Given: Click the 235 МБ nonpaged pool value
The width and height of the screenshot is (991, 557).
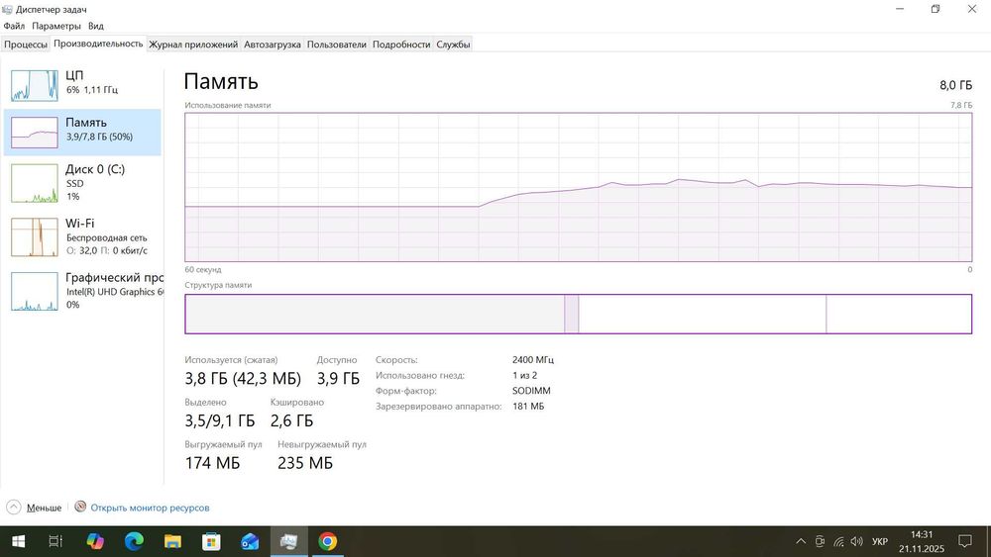Looking at the screenshot, I should coord(305,463).
